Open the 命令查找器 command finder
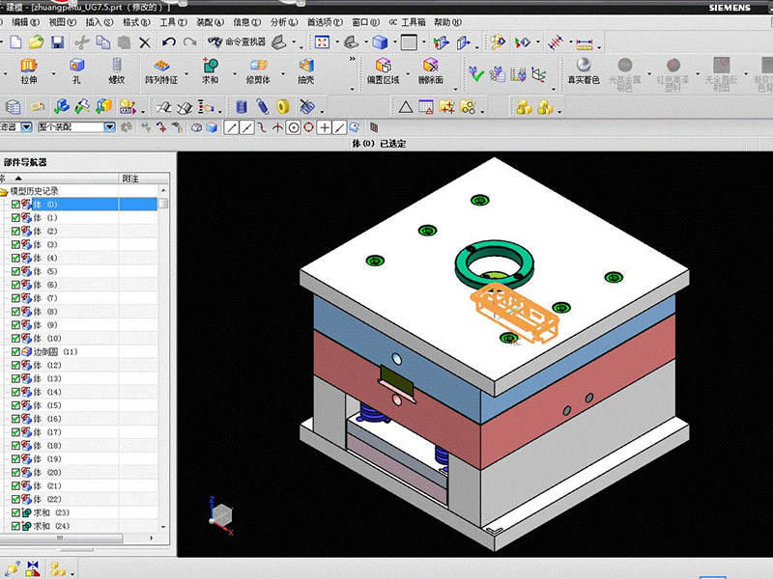Image resolution: width=773 pixels, height=579 pixels. click(x=237, y=42)
